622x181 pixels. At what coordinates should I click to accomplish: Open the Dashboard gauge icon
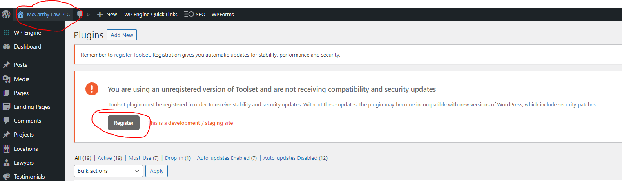tap(7, 46)
